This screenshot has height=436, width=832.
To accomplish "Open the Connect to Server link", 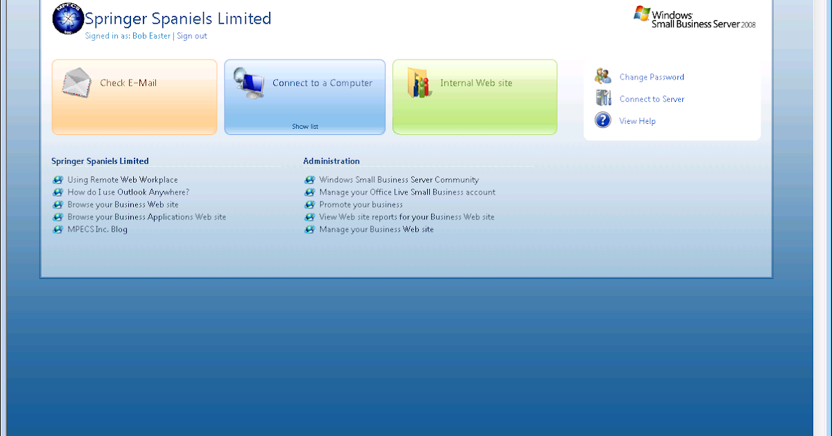I will (x=652, y=99).
